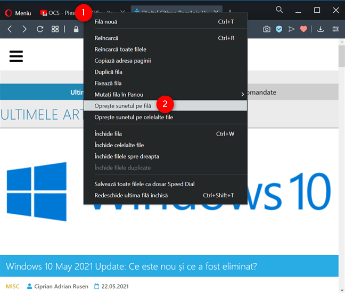Open the blue privacy shield icon

279,29
